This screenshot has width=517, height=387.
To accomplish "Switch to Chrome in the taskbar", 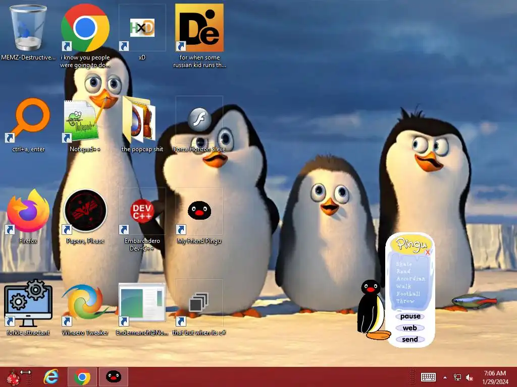I will pos(82,377).
